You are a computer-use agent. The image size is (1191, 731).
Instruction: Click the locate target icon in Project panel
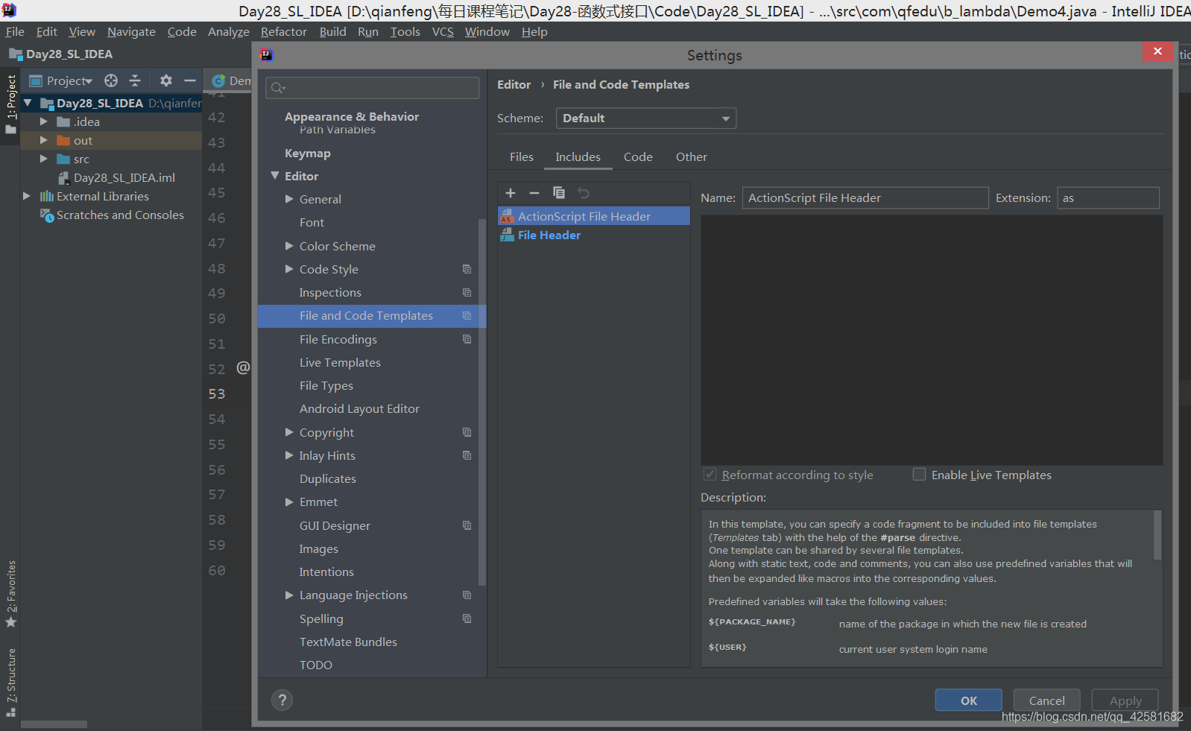[111, 80]
